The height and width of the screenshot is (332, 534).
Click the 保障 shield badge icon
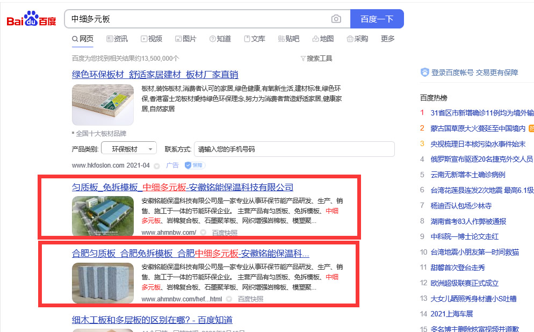(x=195, y=165)
